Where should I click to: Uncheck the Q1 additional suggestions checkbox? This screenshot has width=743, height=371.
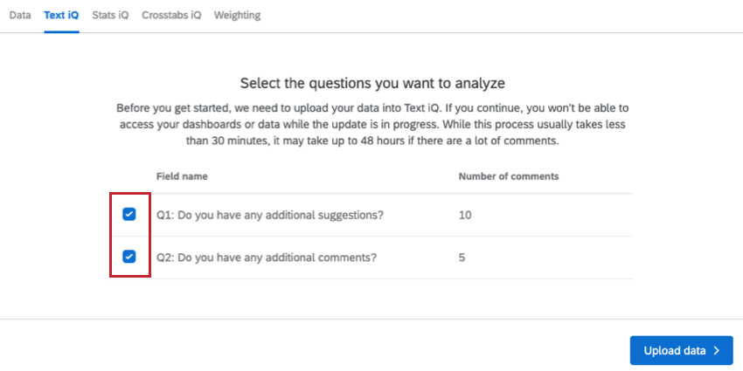[129, 215]
